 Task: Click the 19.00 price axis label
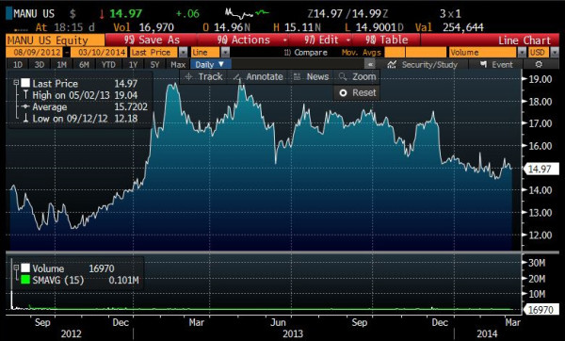tap(540, 79)
